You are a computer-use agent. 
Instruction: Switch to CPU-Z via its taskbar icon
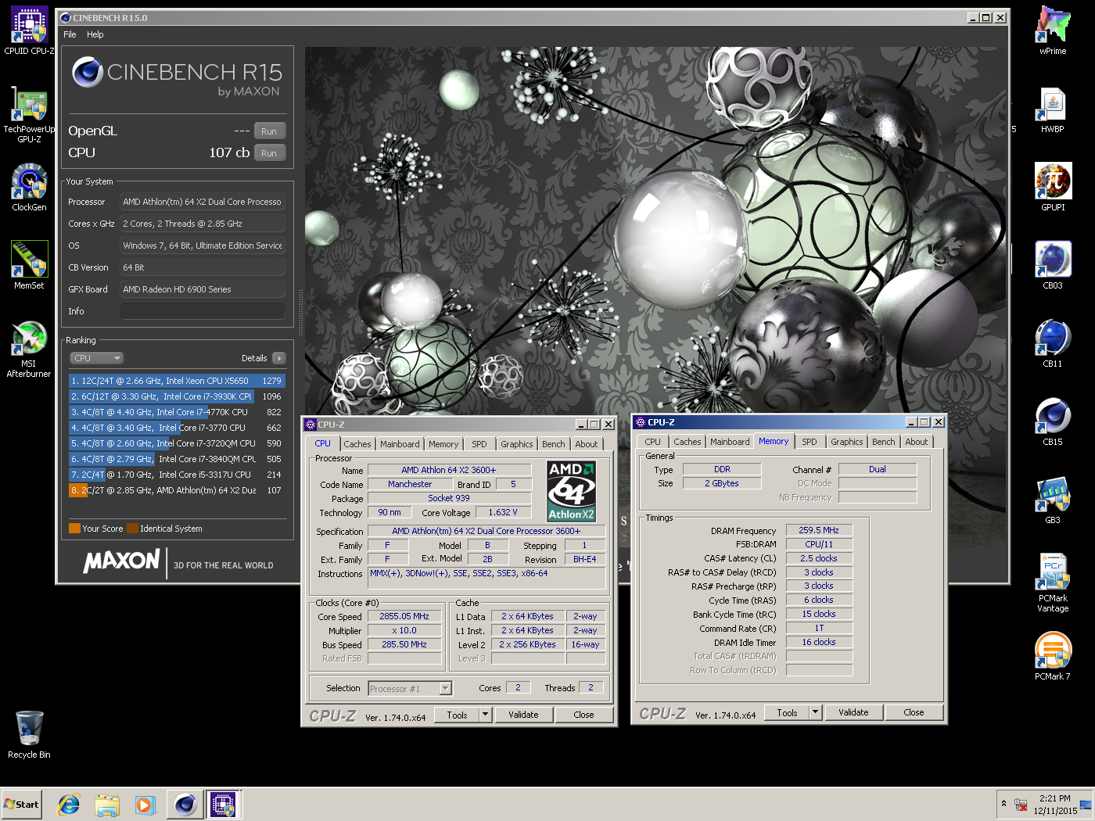coord(224,805)
